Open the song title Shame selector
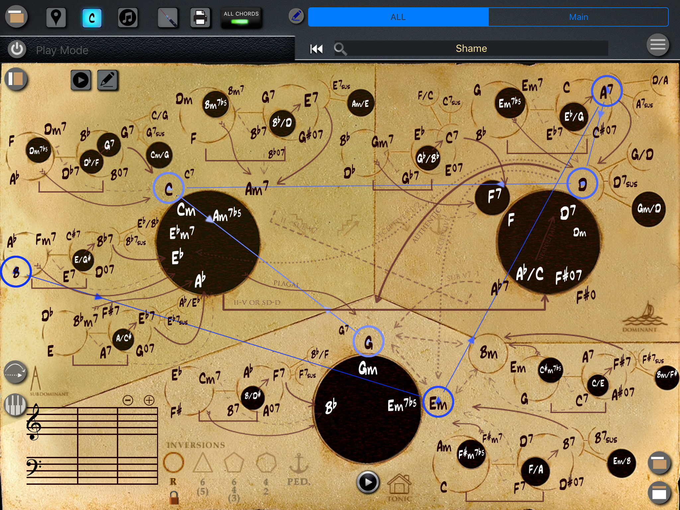Viewport: 680px width, 510px height. coord(471,49)
